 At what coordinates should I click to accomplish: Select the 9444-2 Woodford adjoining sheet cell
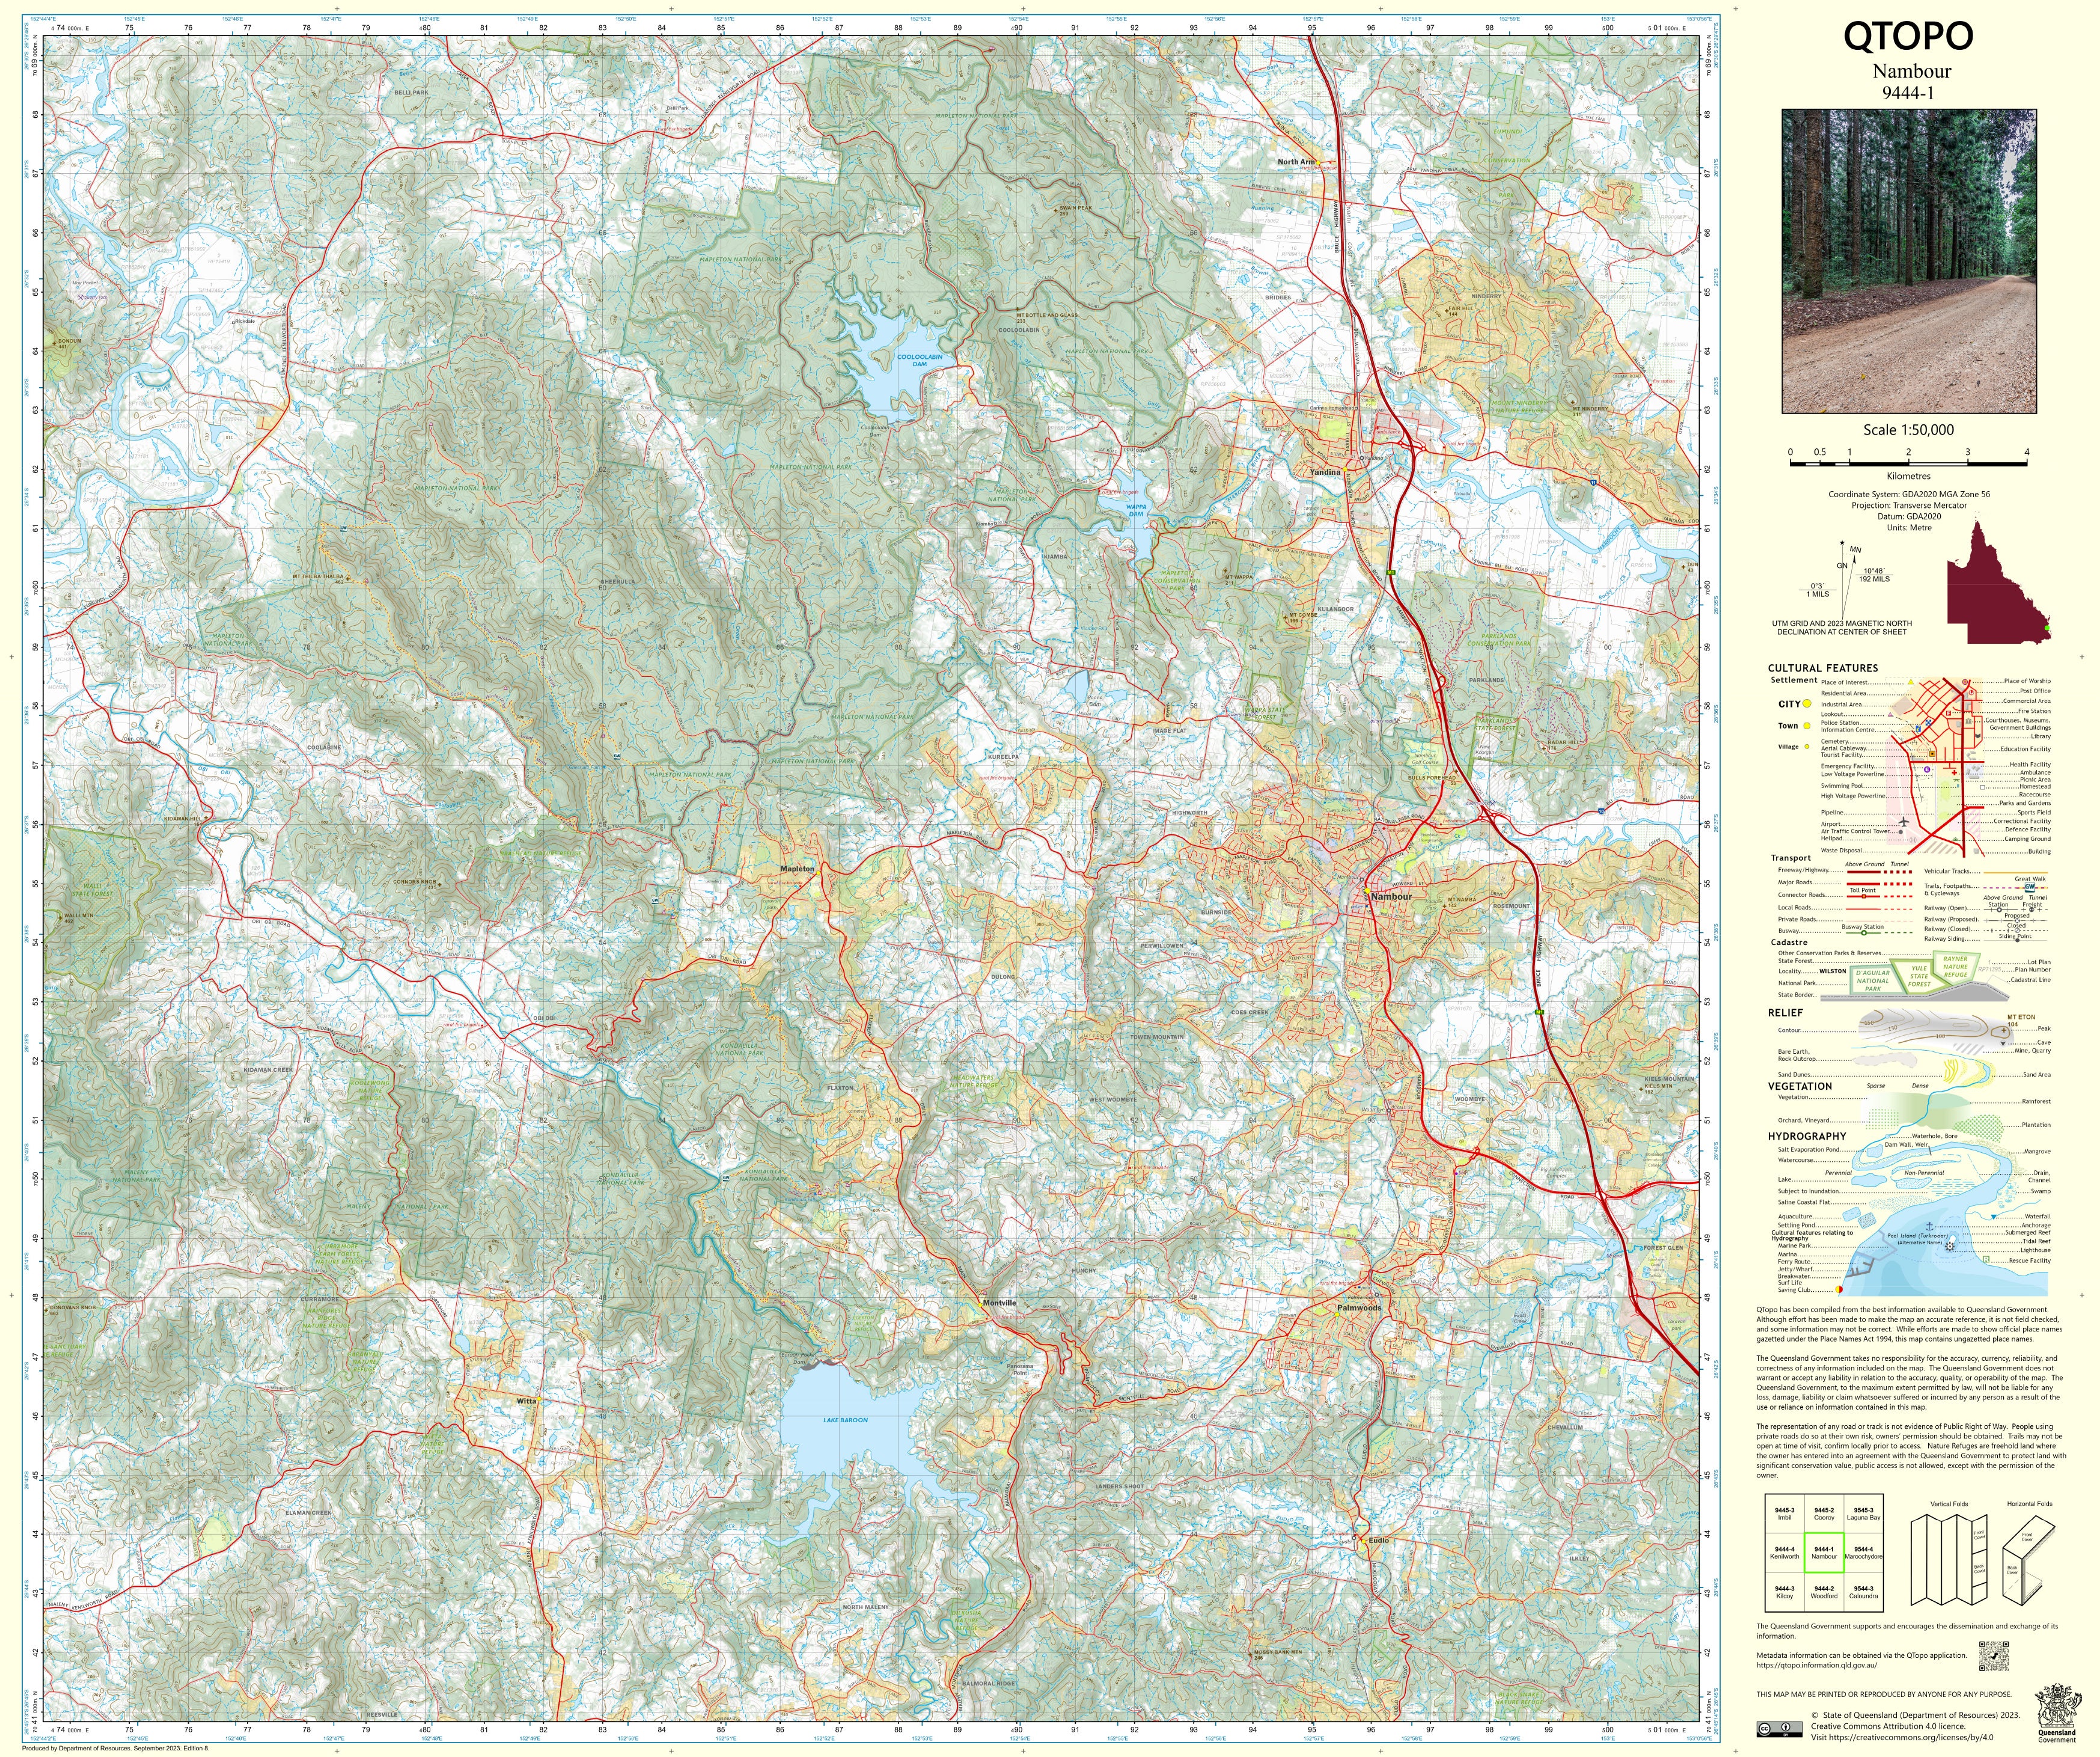click(1824, 1592)
